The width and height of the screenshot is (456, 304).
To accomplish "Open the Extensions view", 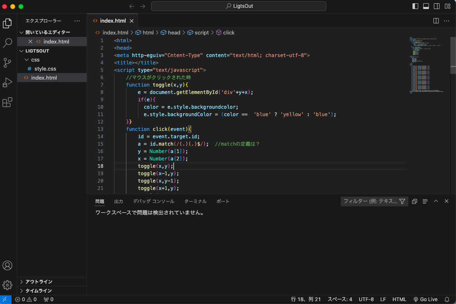I will [7, 102].
